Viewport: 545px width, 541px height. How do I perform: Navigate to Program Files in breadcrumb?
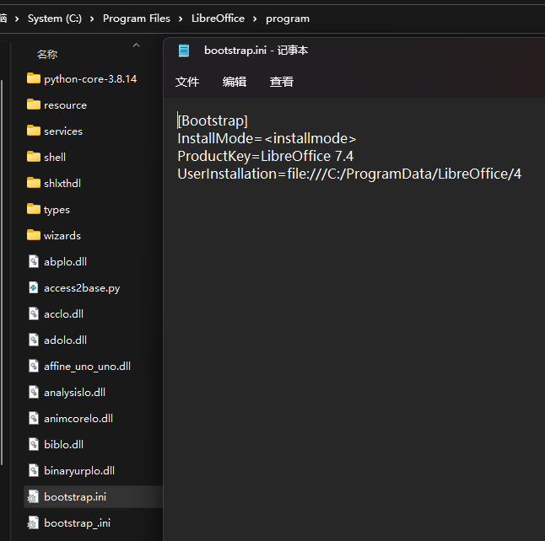tap(137, 19)
